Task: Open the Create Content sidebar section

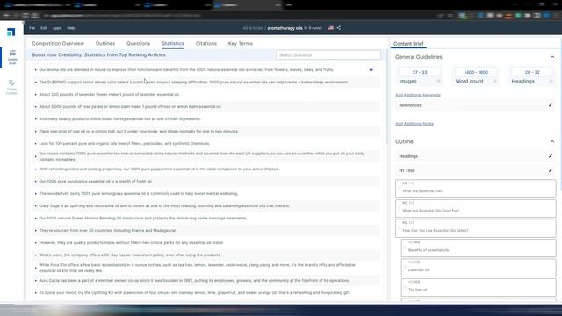Action: coord(11,87)
